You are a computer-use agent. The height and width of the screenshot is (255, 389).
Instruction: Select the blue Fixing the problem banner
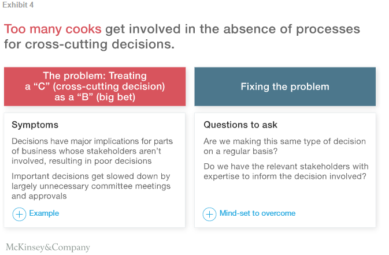pos(284,87)
